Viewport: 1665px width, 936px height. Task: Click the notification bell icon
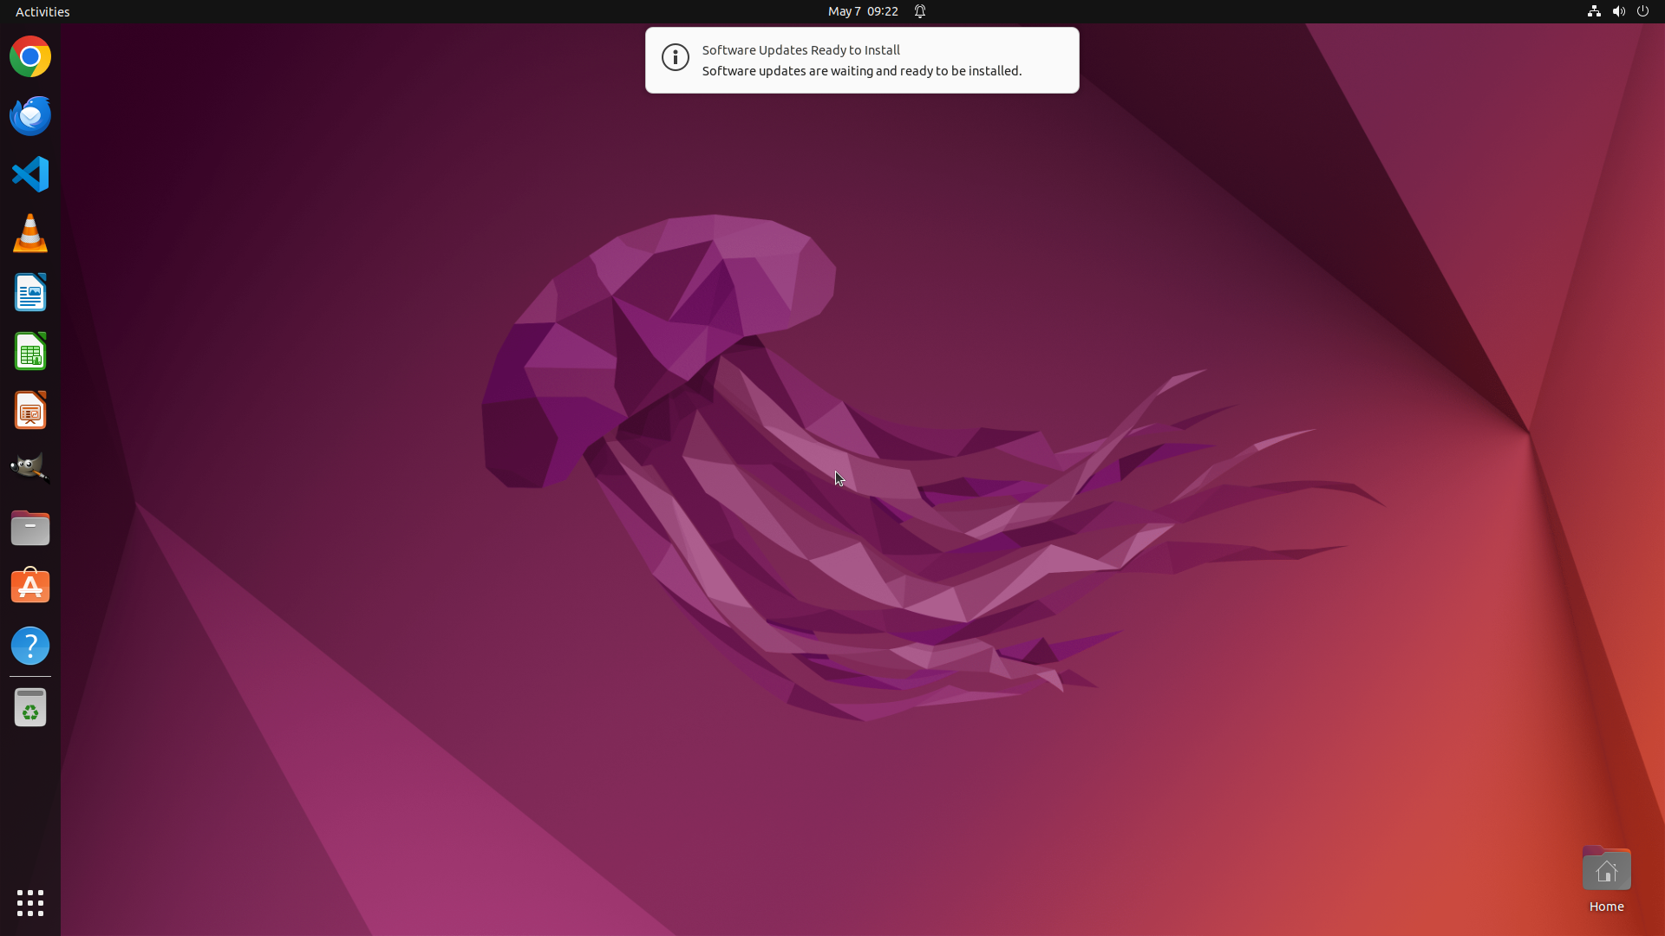tap(920, 11)
